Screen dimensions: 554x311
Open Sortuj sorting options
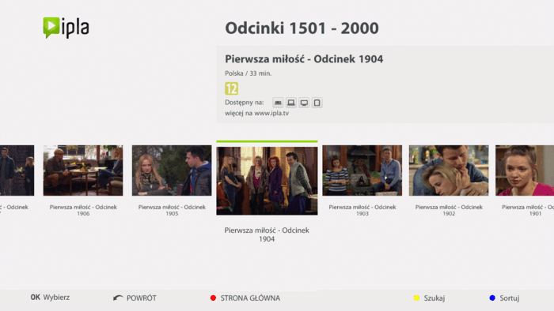coord(510,298)
